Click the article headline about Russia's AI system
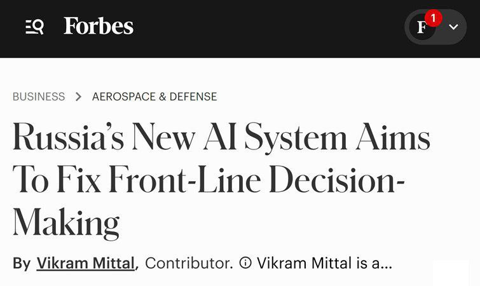Image resolution: width=480 pixels, height=286 pixels. pos(221,139)
